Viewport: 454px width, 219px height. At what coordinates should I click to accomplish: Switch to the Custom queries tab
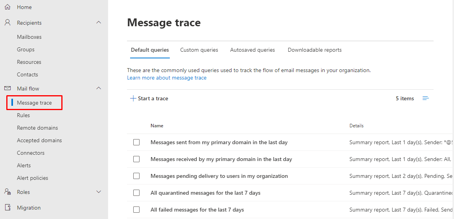[x=199, y=50]
